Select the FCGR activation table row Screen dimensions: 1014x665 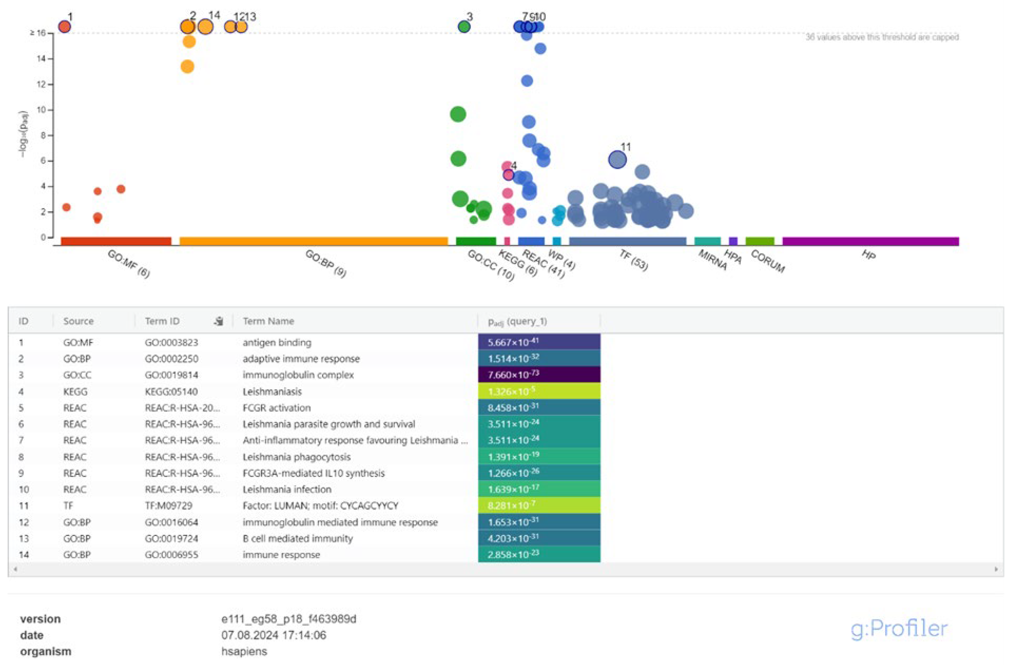click(277, 407)
